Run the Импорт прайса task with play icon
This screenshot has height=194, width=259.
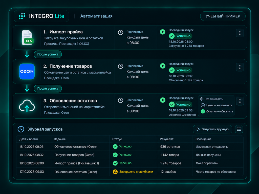(163, 32)
